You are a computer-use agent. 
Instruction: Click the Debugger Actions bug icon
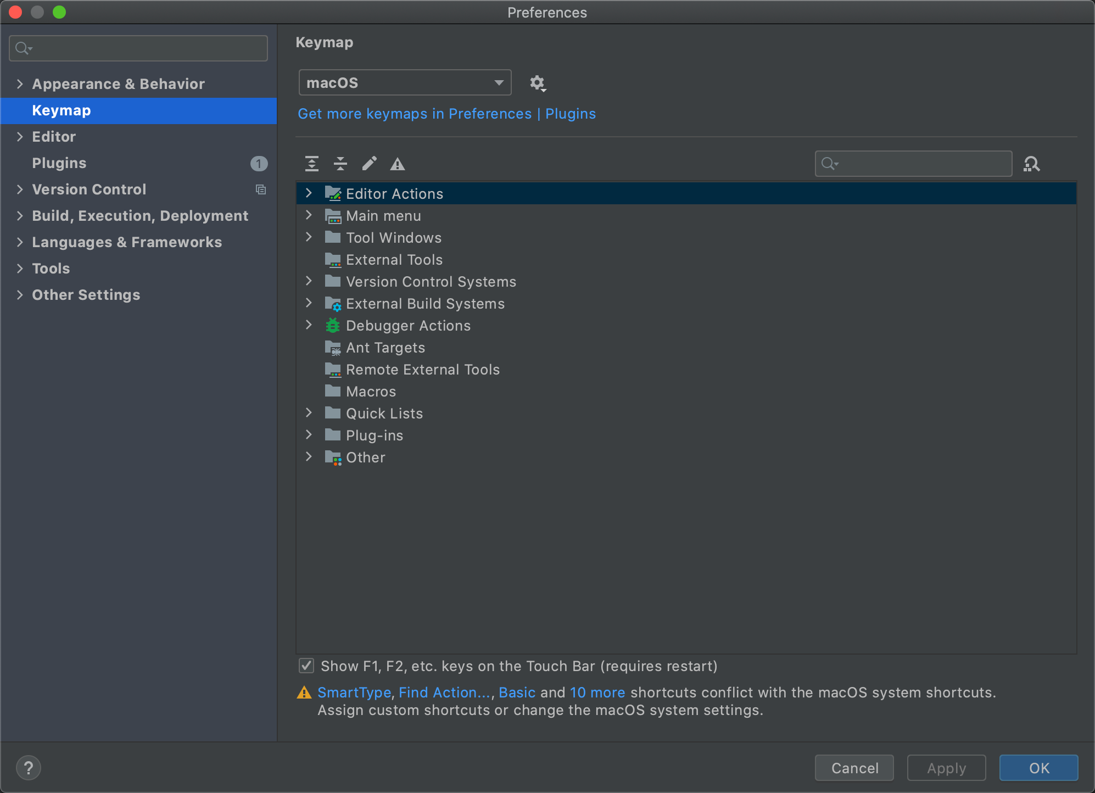click(x=333, y=326)
